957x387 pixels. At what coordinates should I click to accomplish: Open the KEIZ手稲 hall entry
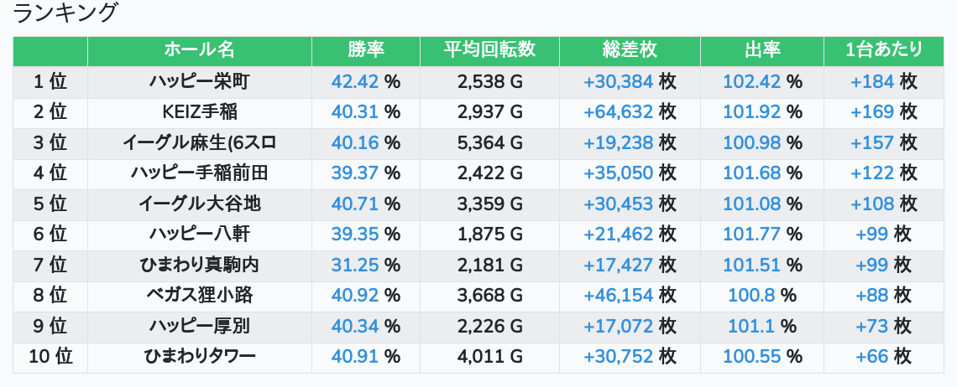(x=200, y=111)
